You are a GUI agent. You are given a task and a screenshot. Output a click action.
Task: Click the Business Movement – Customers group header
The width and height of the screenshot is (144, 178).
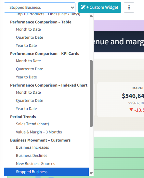[x=40, y=140]
